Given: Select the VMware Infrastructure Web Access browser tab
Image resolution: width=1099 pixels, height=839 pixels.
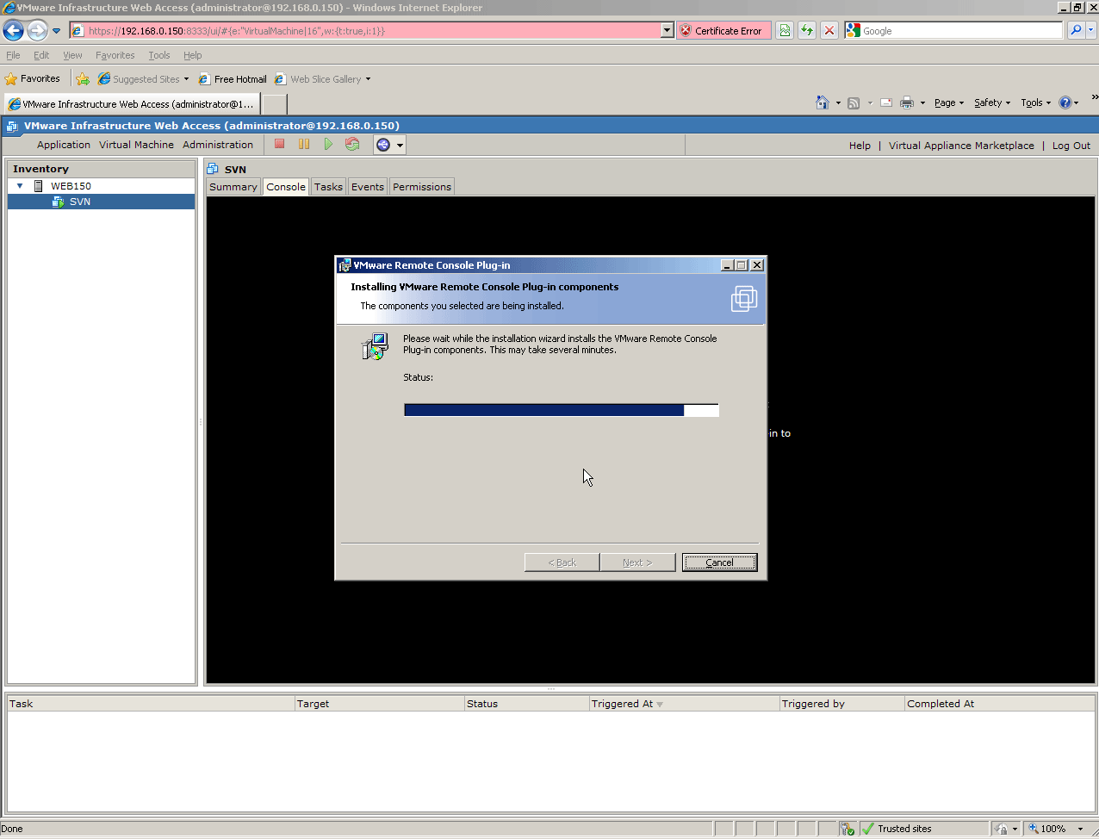Looking at the screenshot, I should (x=132, y=104).
